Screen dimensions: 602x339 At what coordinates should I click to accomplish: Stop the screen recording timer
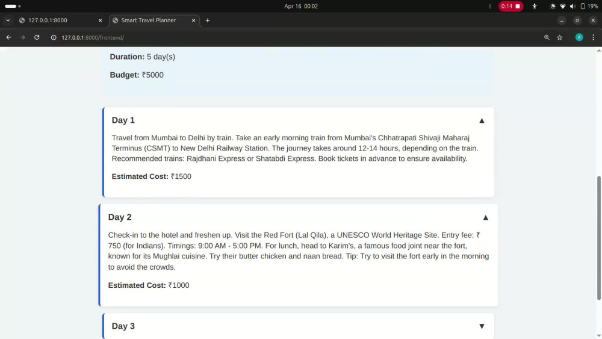tap(510, 6)
